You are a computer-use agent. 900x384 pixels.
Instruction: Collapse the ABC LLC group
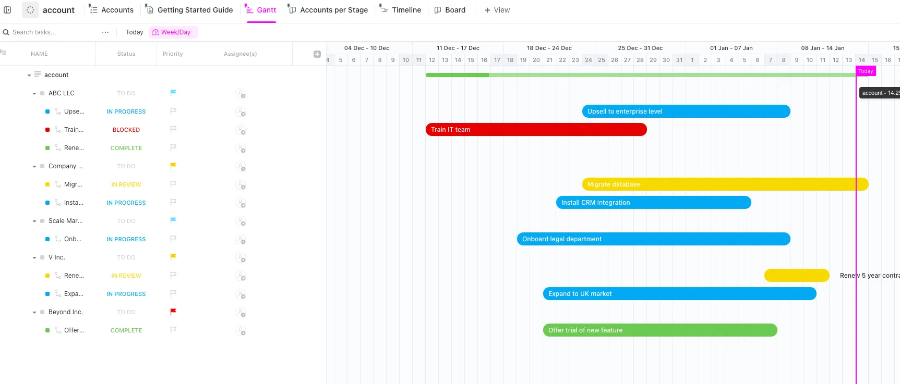click(x=34, y=94)
